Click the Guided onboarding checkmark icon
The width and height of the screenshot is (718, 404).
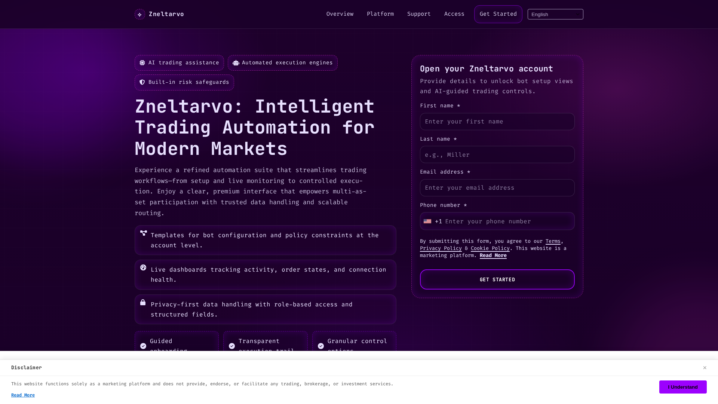click(143, 346)
